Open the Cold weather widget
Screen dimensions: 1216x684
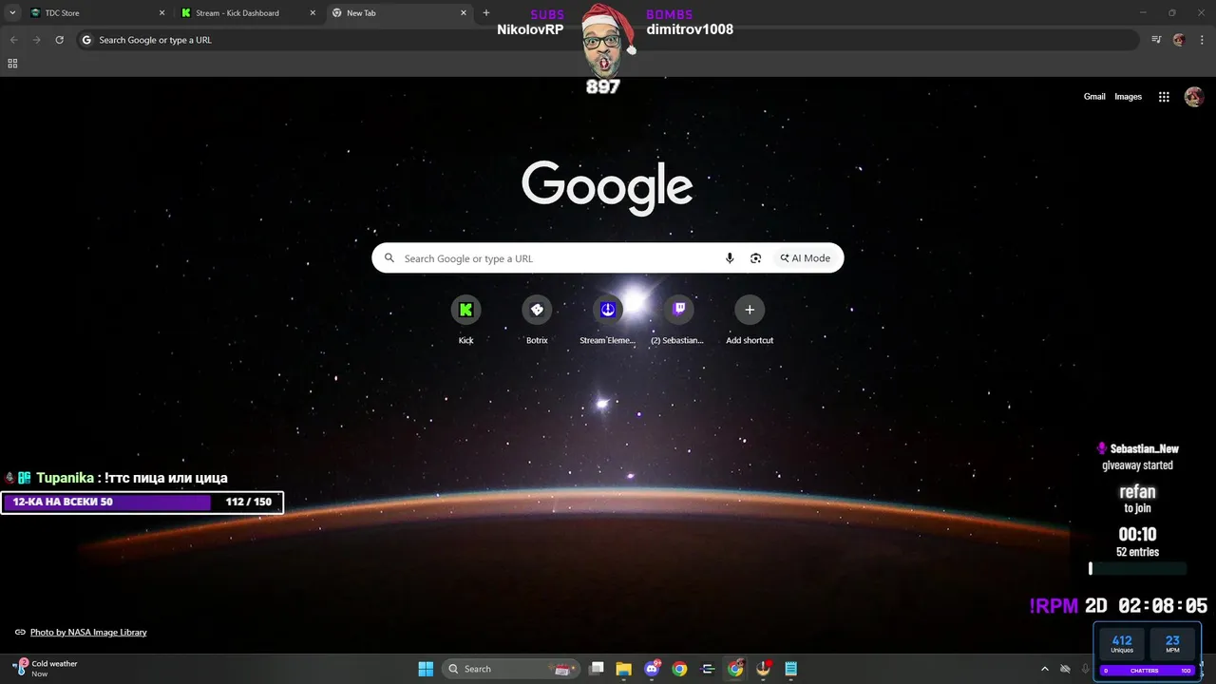coord(45,669)
